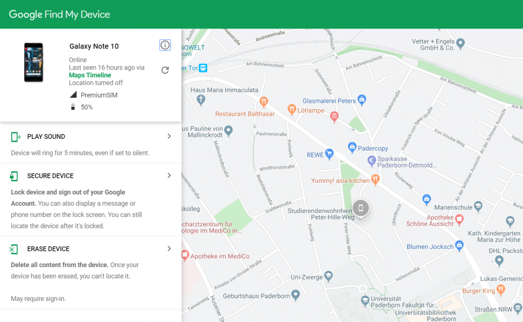Click the Erase Device icon
This screenshot has height=322, width=523.
15,248
